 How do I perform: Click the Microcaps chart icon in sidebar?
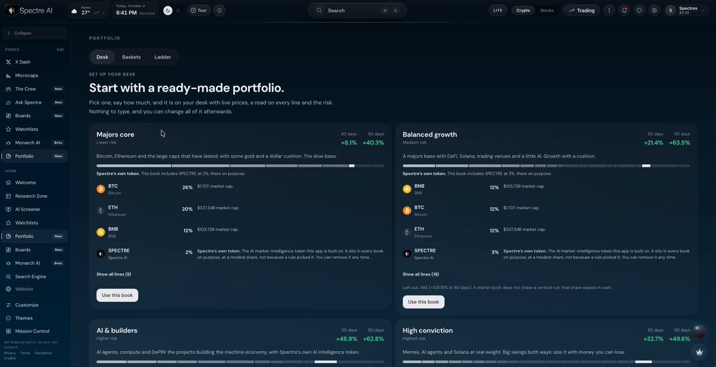[x=8, y=75]
